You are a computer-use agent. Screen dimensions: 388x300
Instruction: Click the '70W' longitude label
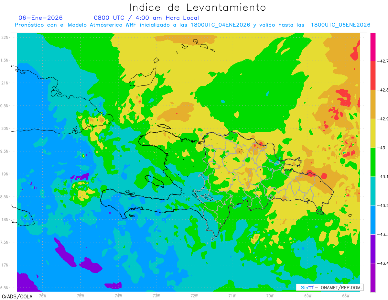[270, 296]
